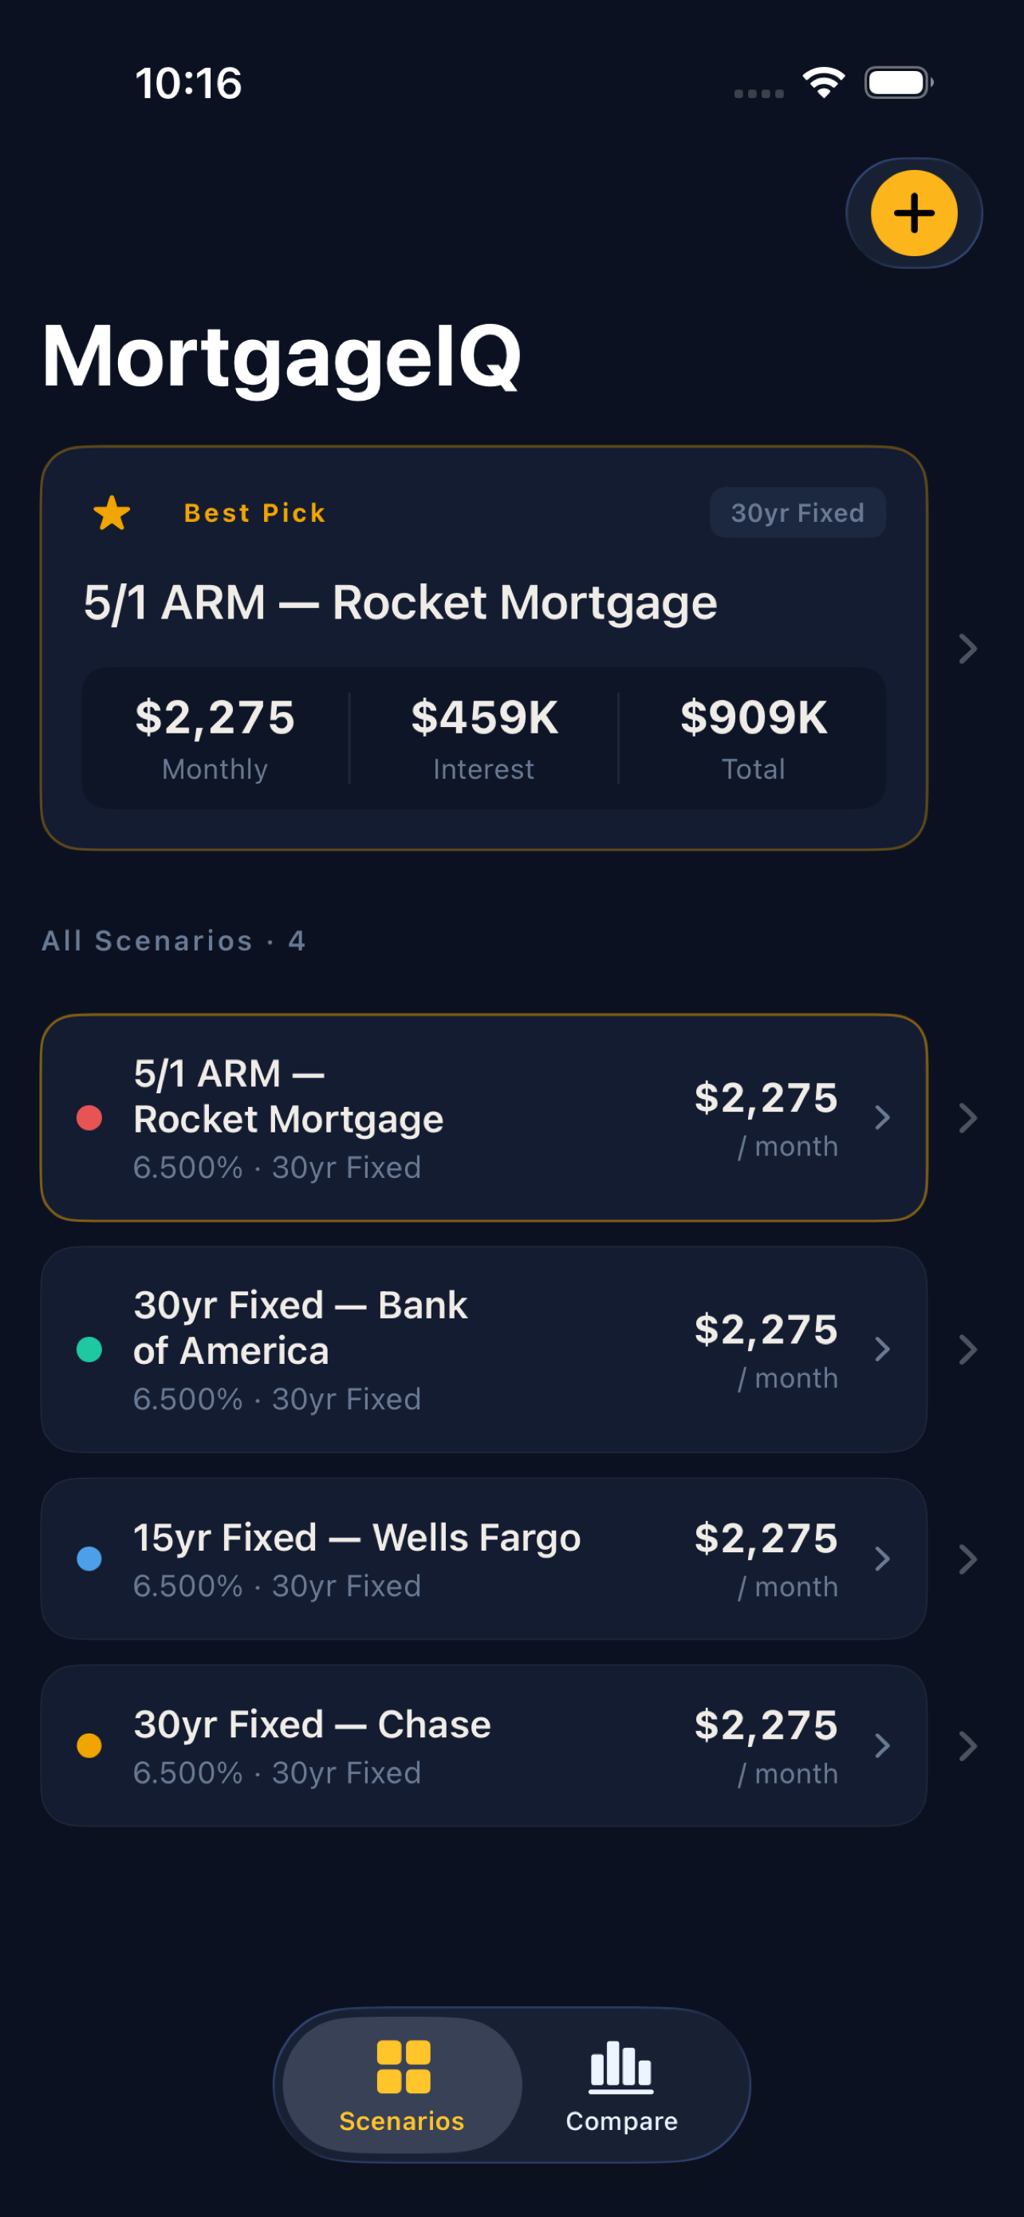Tap the battery status icon
This screenshot has height=2217, width=1024.
pyautogui.click(x=898, y=84)
